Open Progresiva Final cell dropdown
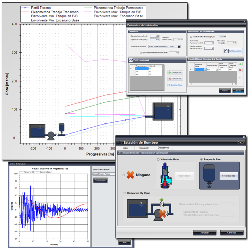This screenshot has width=248, height=248. pyautogui.click(x=217, y=69)
